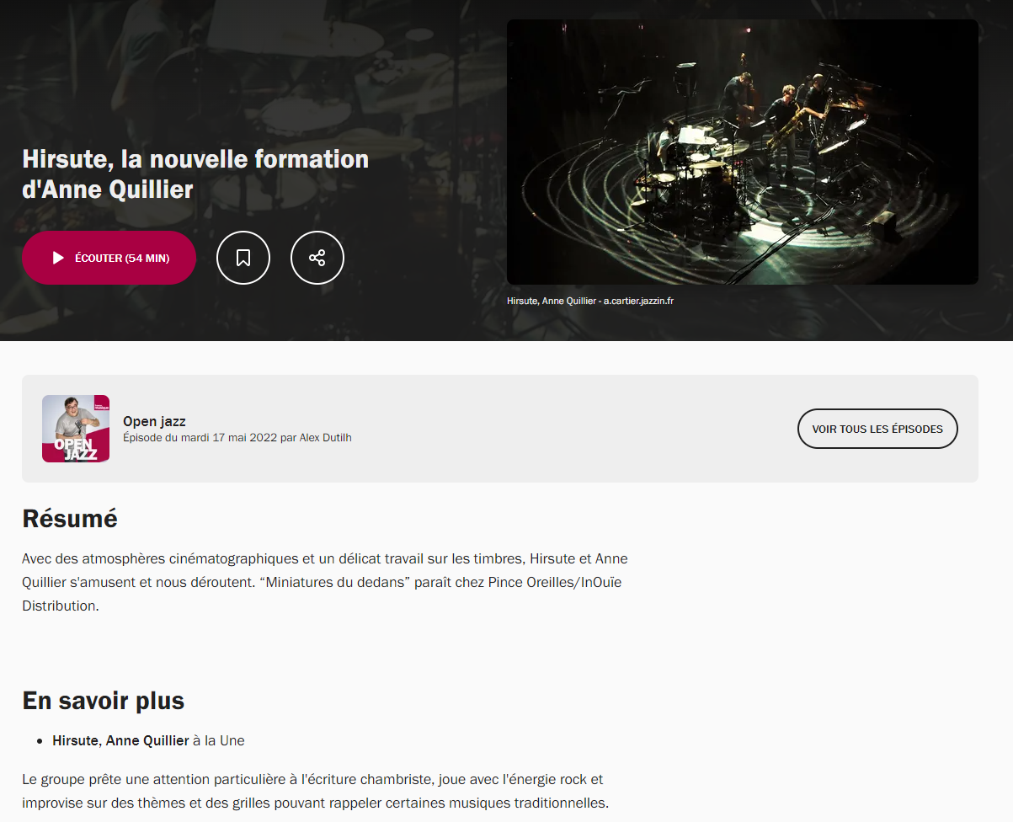
Task: Start playback with the Écouter (54 min) button
Action: click(109, 258)
